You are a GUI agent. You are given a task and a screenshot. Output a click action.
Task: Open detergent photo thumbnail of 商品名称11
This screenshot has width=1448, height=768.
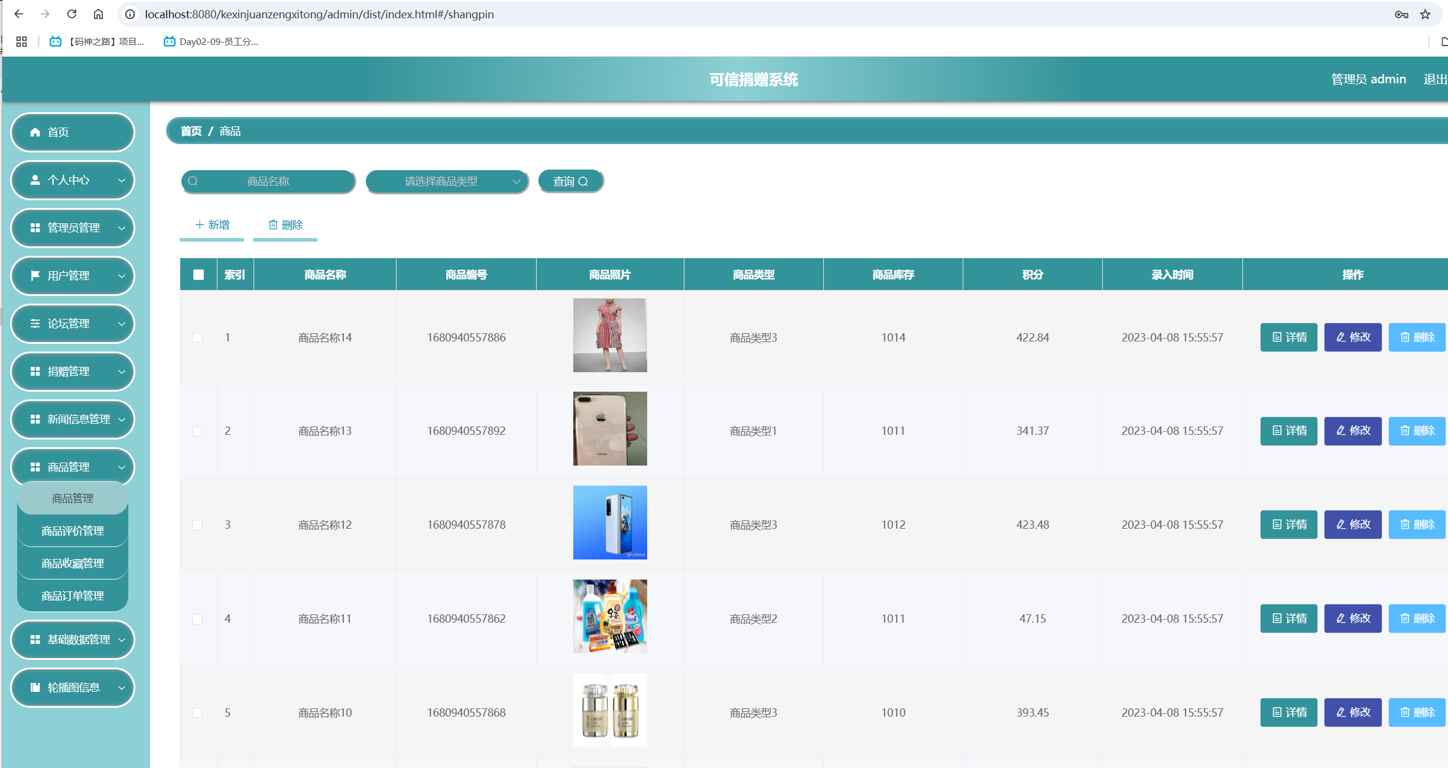coord(610,616)
